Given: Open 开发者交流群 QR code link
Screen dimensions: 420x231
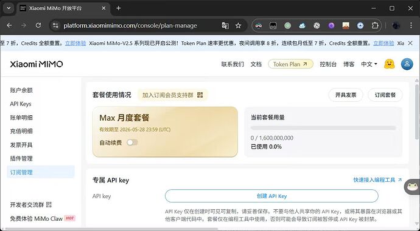Looking at the screenshot, I should 31,204.
